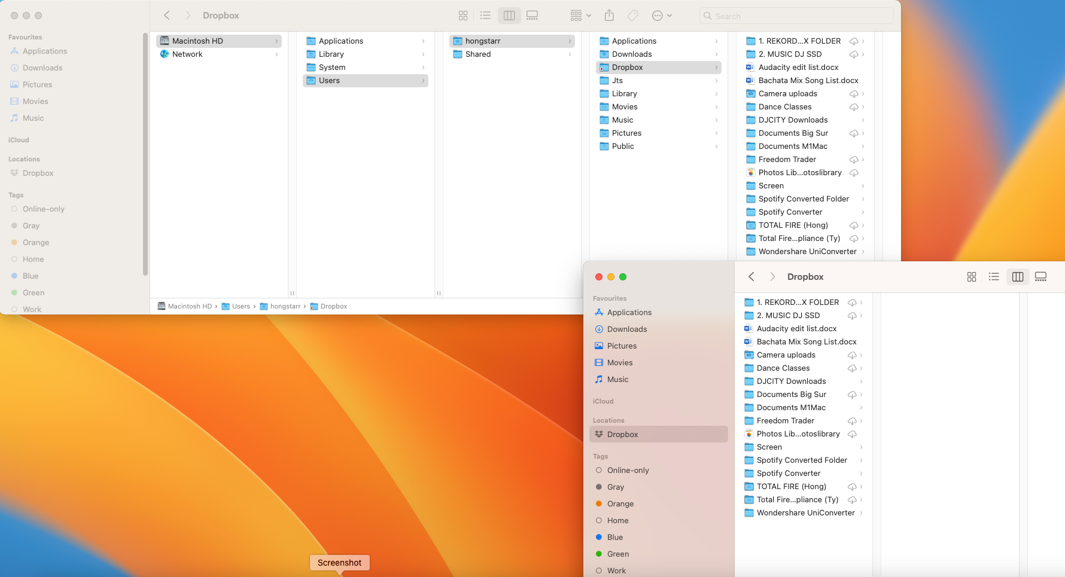Click the Share icon in back window toolbar
Image resolution: width=1065 pixels, height=577 pixels.
[x=609, y=16]
